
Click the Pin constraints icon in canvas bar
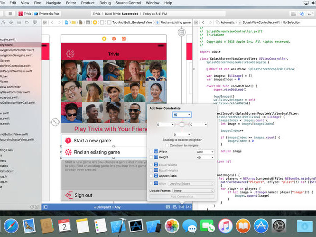point(181,207)
